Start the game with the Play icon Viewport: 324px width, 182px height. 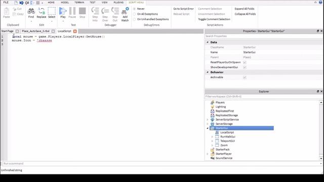click(63, 11)
